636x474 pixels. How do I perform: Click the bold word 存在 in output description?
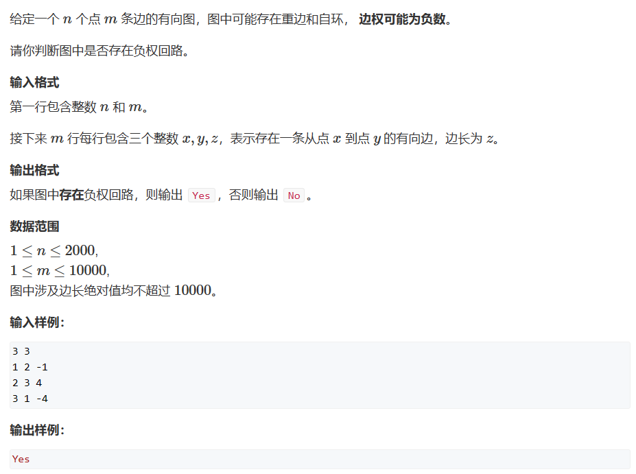click(71, 195)
